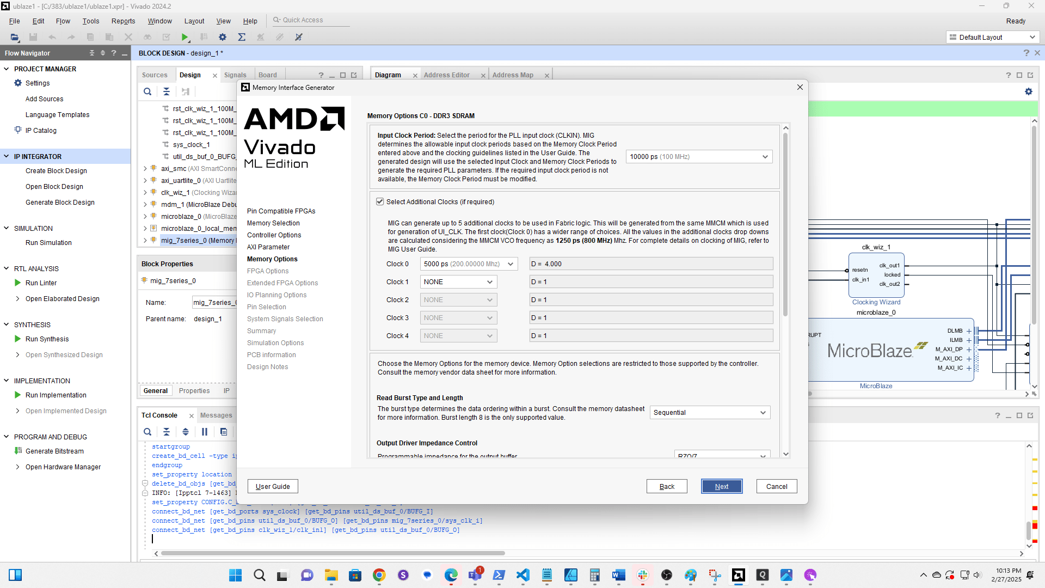Click the Generate Bitstream icon
Screen dimensions: 1045x588
[18, 451]
